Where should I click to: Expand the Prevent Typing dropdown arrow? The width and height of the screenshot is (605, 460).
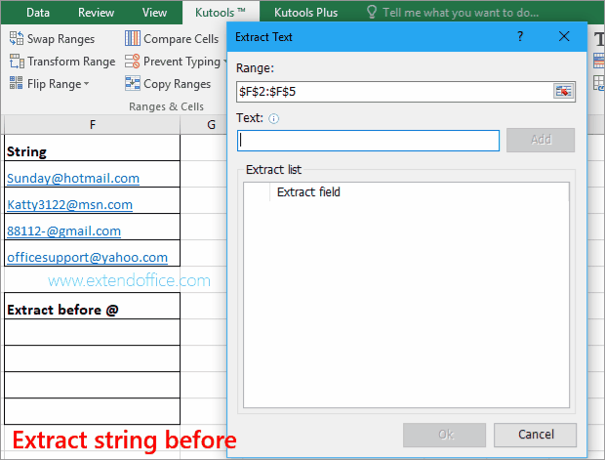225,62
